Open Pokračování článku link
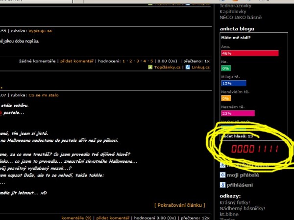Screen dimensions: 294x220 (180, 205)
